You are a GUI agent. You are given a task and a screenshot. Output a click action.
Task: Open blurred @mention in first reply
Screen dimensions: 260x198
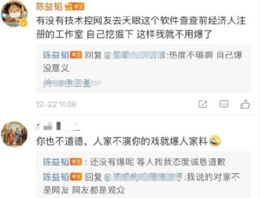(135, 55)
